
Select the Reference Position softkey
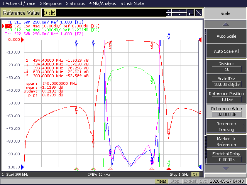tap(227, 96)
